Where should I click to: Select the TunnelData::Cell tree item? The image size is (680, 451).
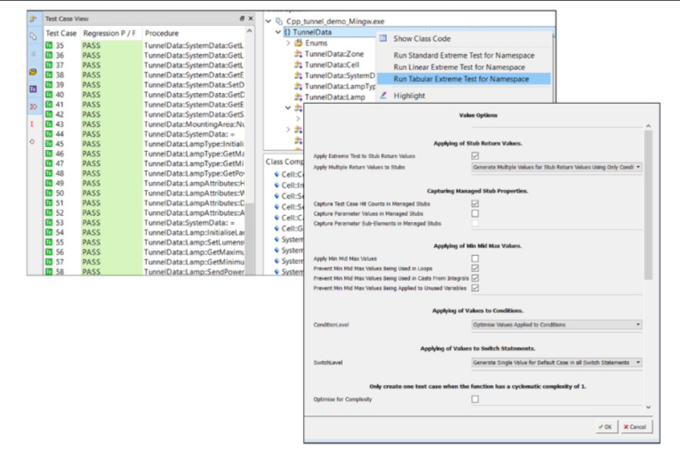pyautogui.click(x=332, y=65)
